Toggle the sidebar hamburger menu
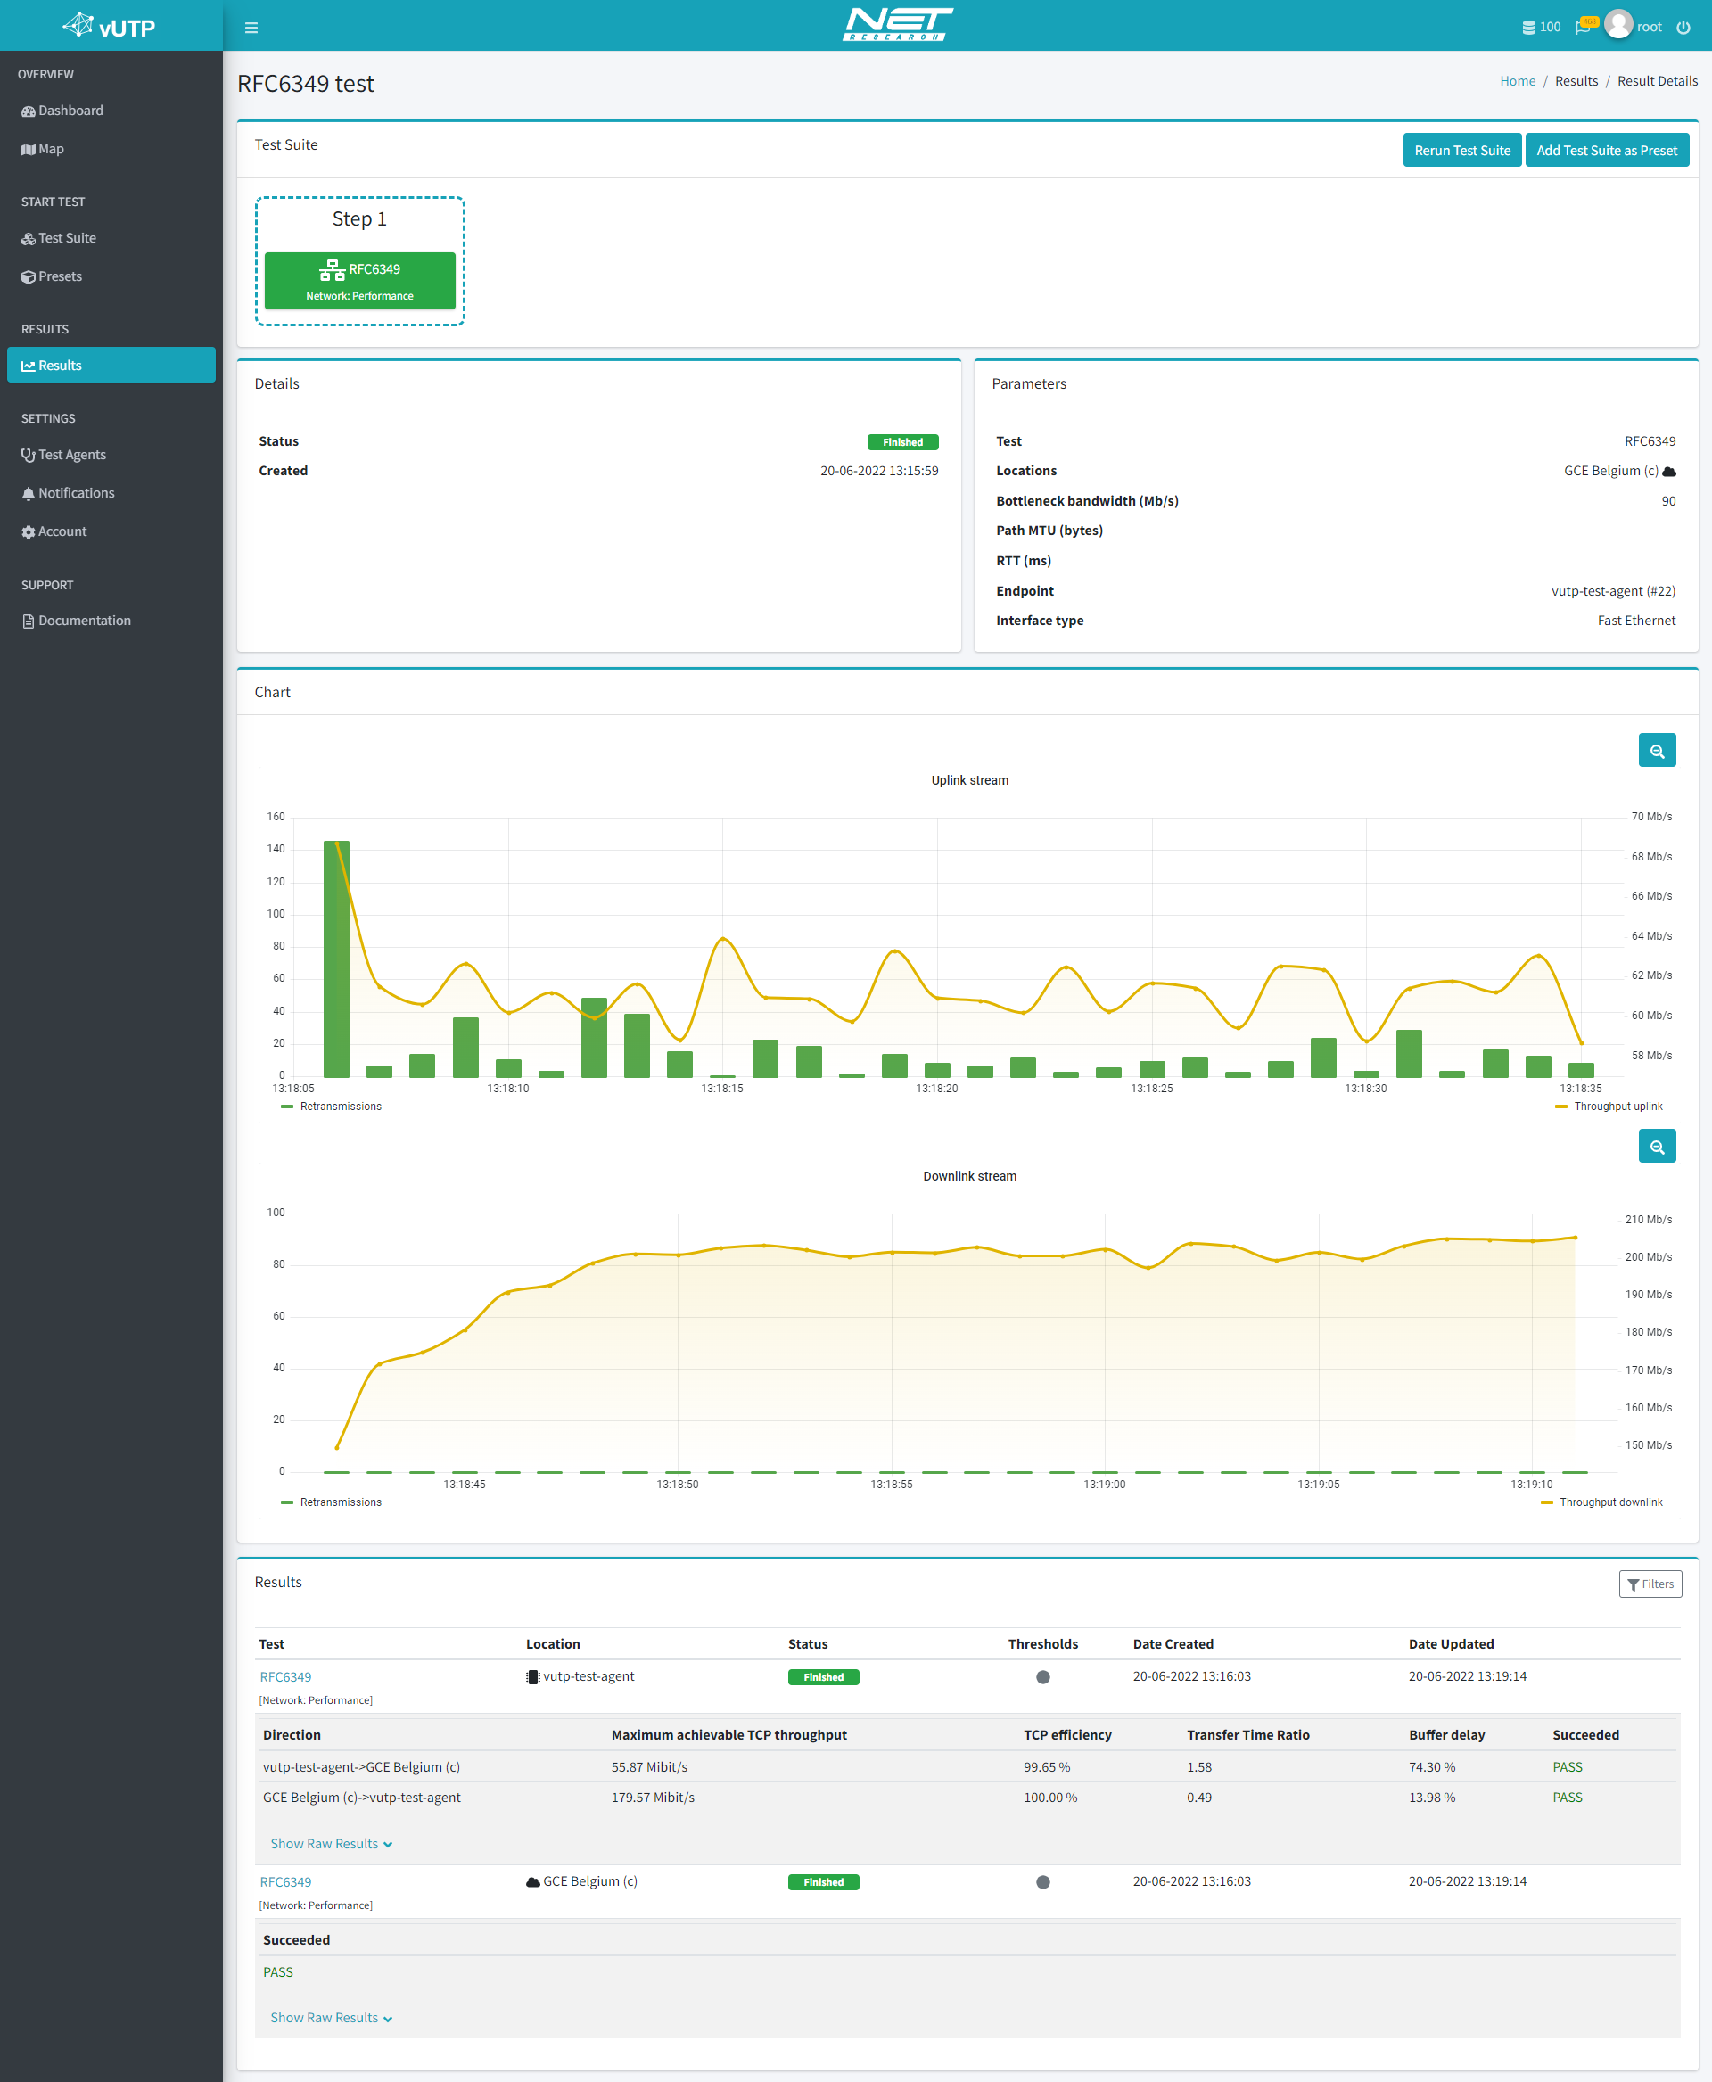Image resolution: width=1712 pixels, height=2082 pixels. (251, 28)
